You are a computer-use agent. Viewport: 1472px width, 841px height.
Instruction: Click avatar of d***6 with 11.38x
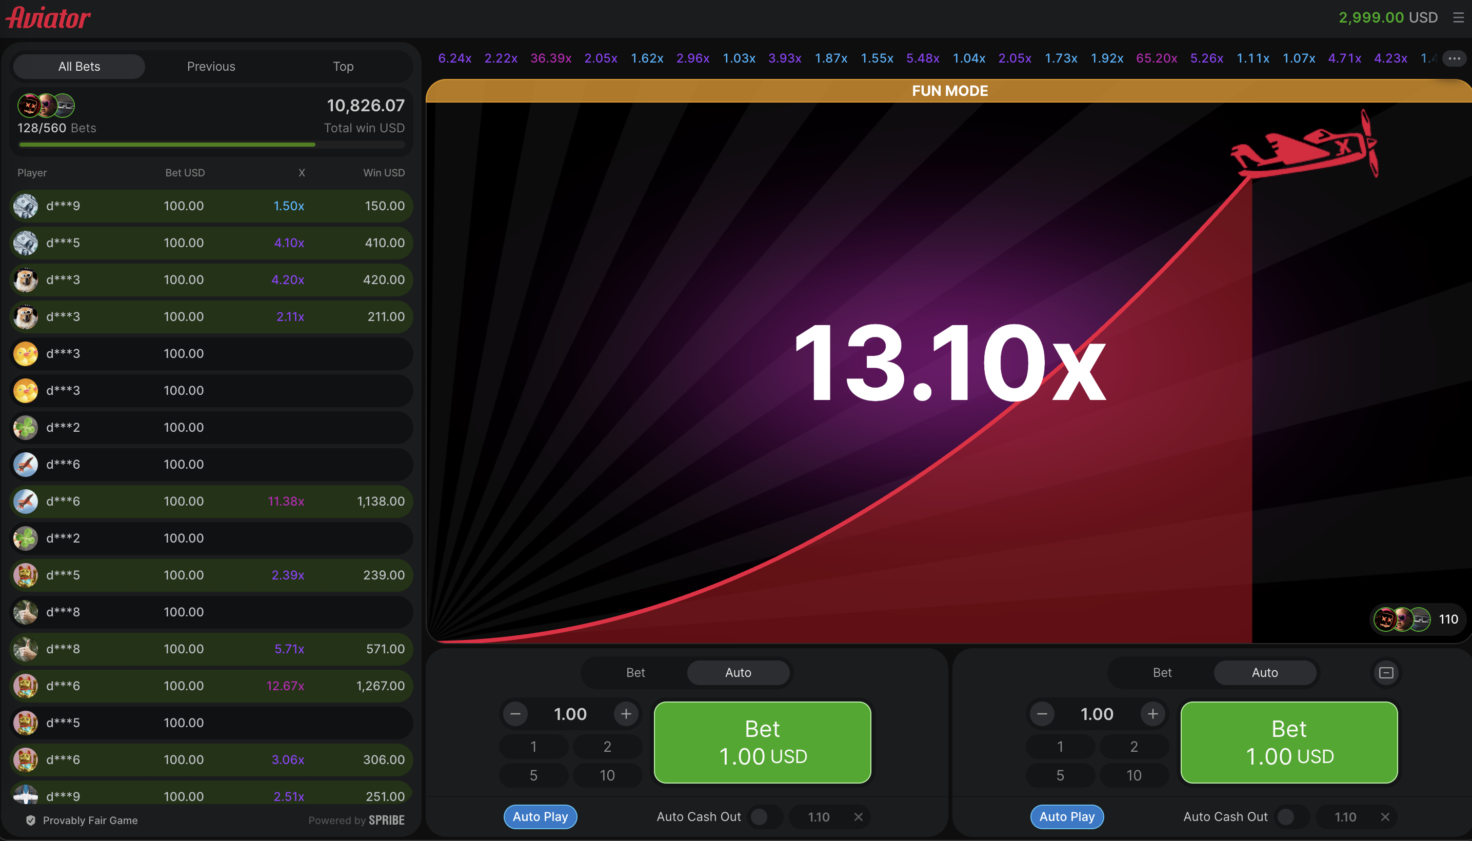[26, 502]
